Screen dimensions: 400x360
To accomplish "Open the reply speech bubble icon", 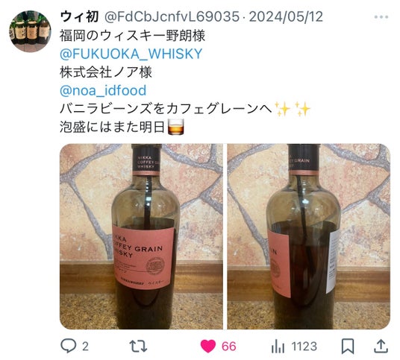I will [x=69, y=346].
